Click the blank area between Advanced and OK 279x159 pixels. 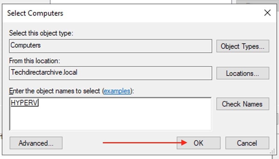click(x=81, y=143)
